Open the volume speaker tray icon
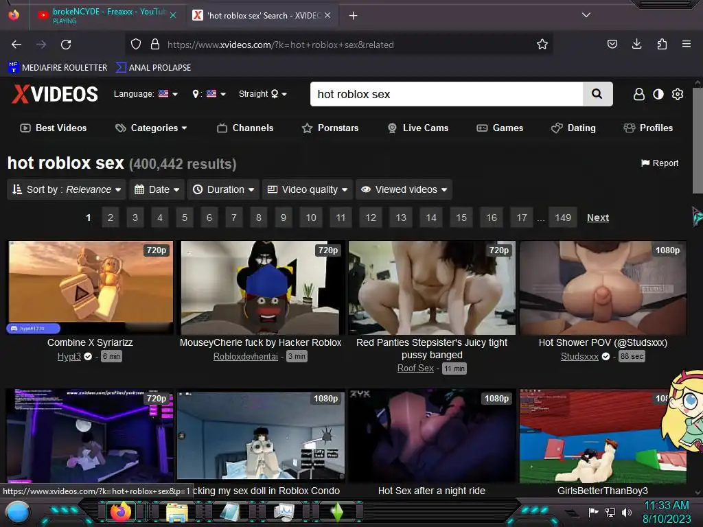This screenshot has height=527, width=703. [x=626, y=512]
